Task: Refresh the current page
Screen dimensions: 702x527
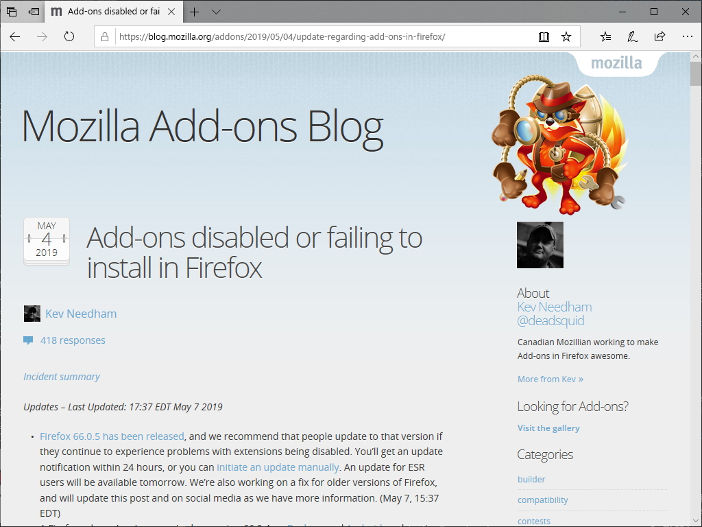Action: pos(69,37)
